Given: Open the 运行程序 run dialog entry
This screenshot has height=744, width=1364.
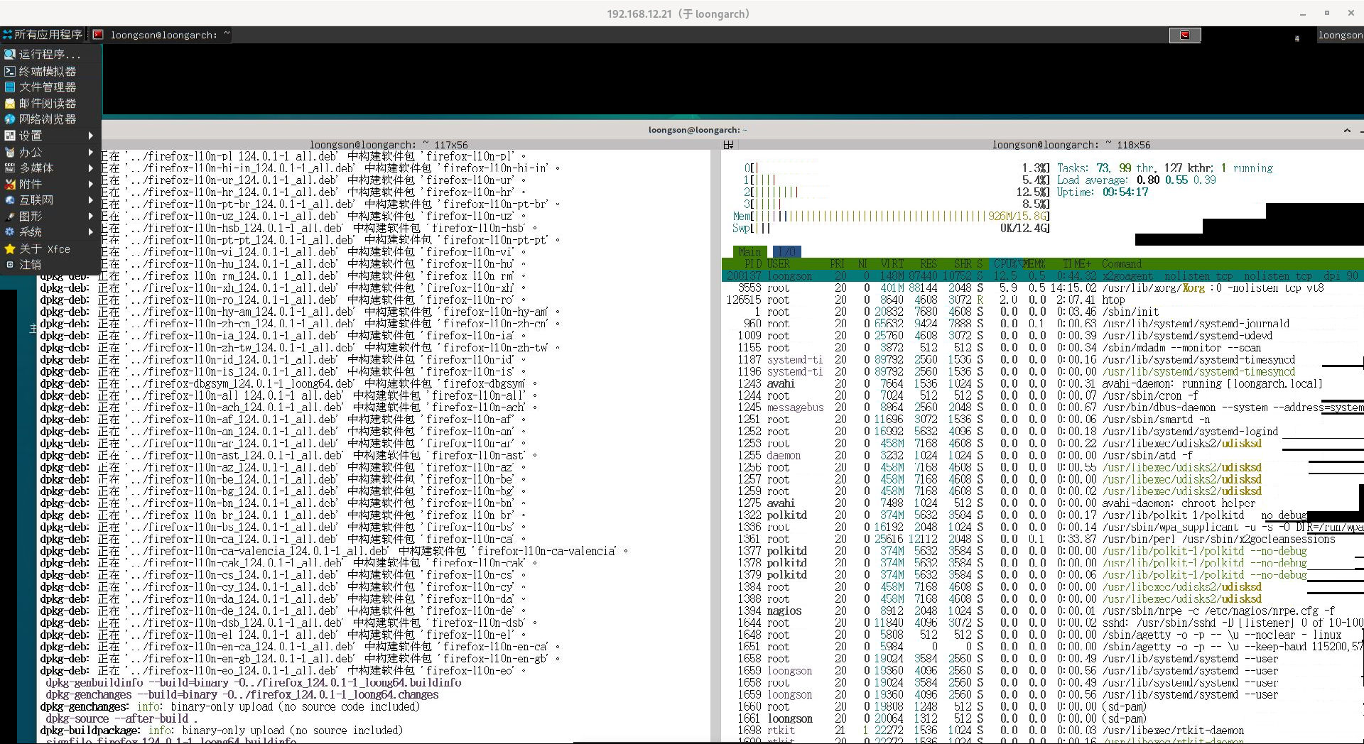Looking at the screenshot, I should click(x=48, y=54).
